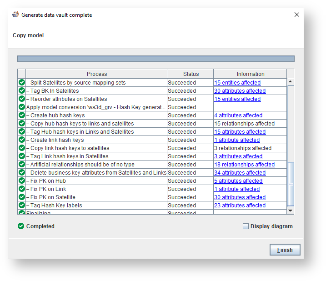Click the Information column header
The image size is (326, 281).
click(x=250, y=74)
